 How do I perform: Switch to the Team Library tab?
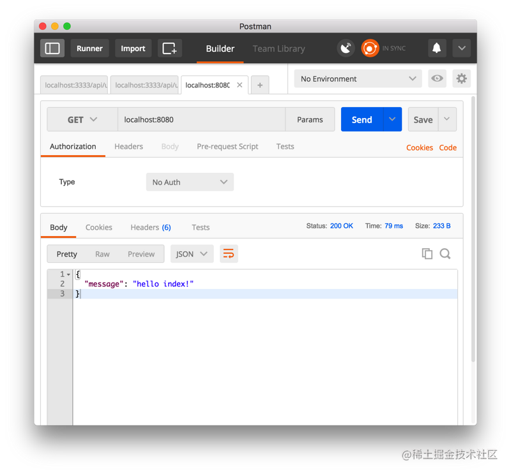point(279,48)
